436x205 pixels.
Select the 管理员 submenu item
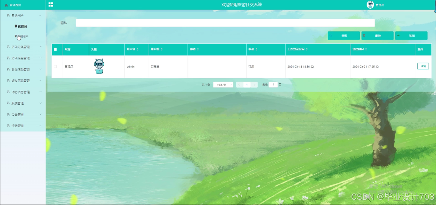pos(23,27)
